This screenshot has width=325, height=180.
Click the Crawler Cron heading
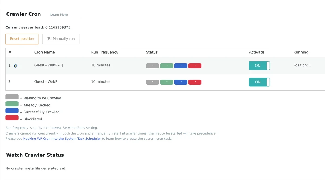click(24, 14)
